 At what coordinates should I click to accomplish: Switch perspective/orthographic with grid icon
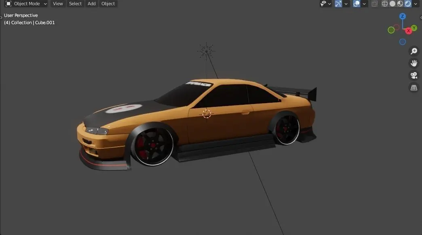point(414,88)
